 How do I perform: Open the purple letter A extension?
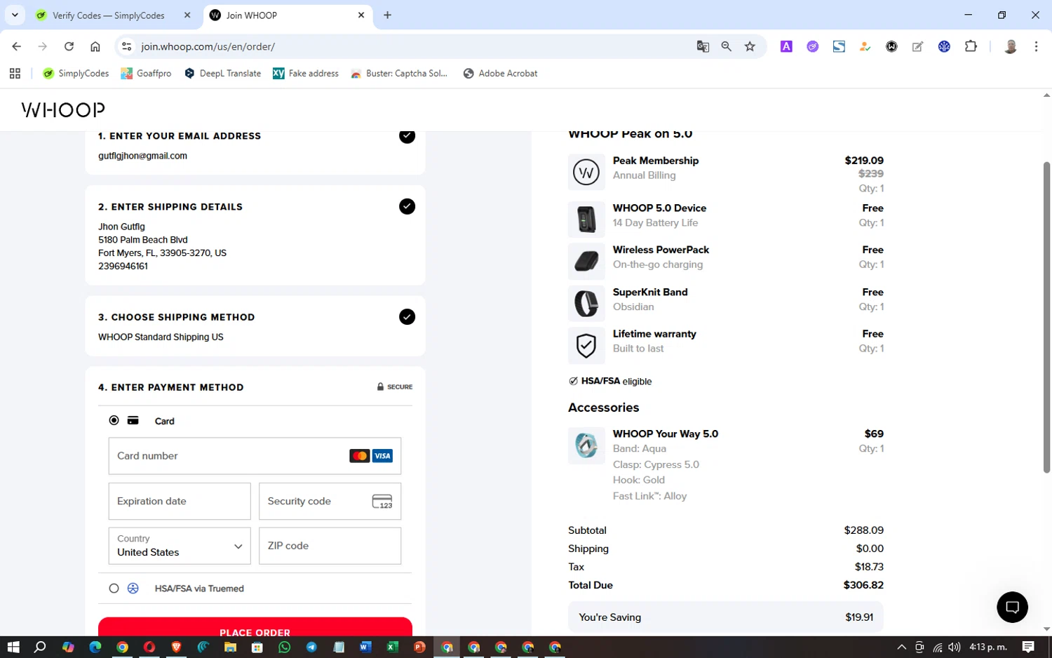click(x=786, y=46)
